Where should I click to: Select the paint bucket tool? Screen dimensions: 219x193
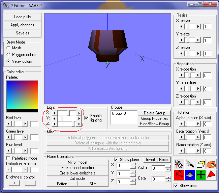coord(179,164)
